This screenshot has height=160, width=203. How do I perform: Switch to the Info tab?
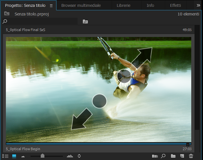[150, 6]
